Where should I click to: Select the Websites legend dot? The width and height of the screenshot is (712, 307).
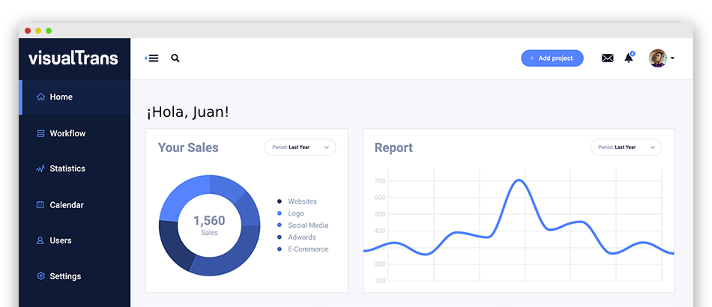click(280, 201)
